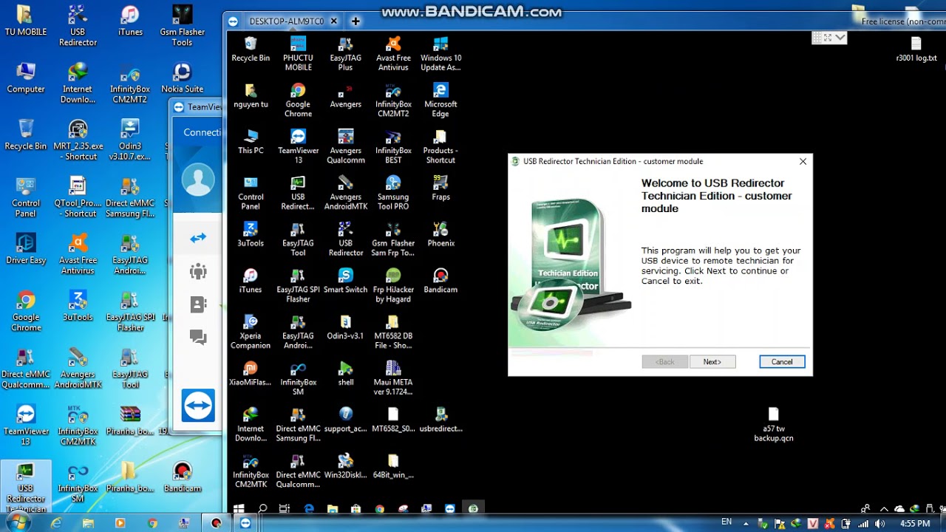Open Chrome in local taskbar
The height and width of the screenshot is (532, 946).
(x=152, y=523)
